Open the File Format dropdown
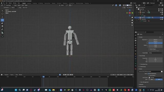Viewport: 164px width, 92px height. 156,78
